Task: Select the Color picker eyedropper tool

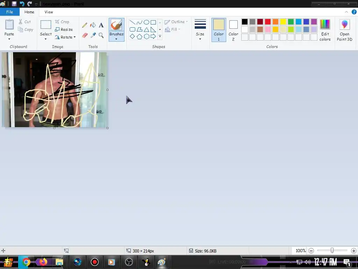Action: (x=93, y=35)
